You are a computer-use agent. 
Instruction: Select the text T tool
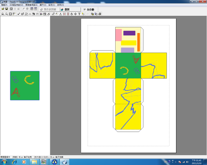[x=79, y=14]
